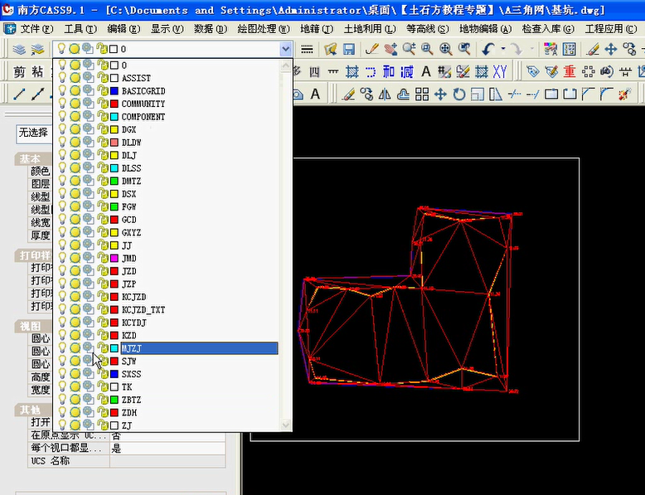Open the 无选择 selection combo box
The height and width of the screenshot is (495, 645).
35,133
